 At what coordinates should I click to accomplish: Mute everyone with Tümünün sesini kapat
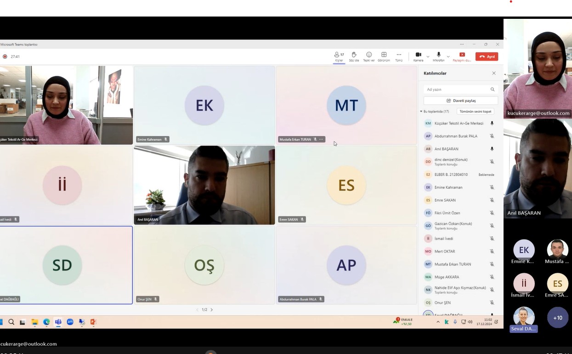[475, 112]
